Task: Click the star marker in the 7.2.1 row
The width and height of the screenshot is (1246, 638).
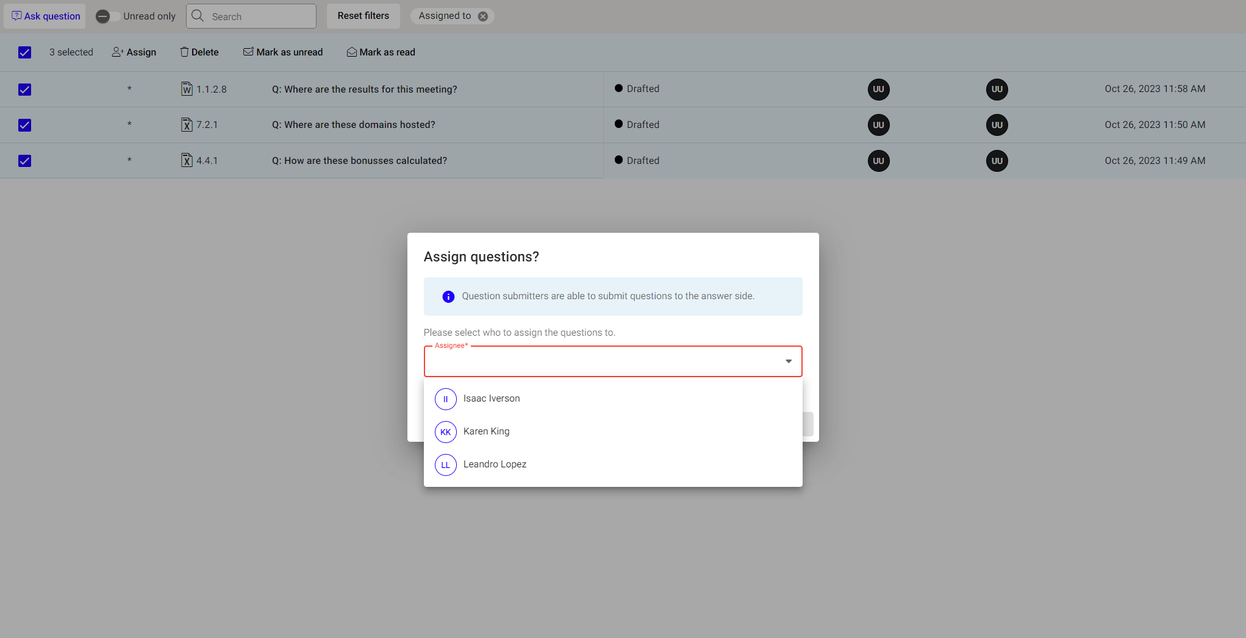Action: click(129, 125)
